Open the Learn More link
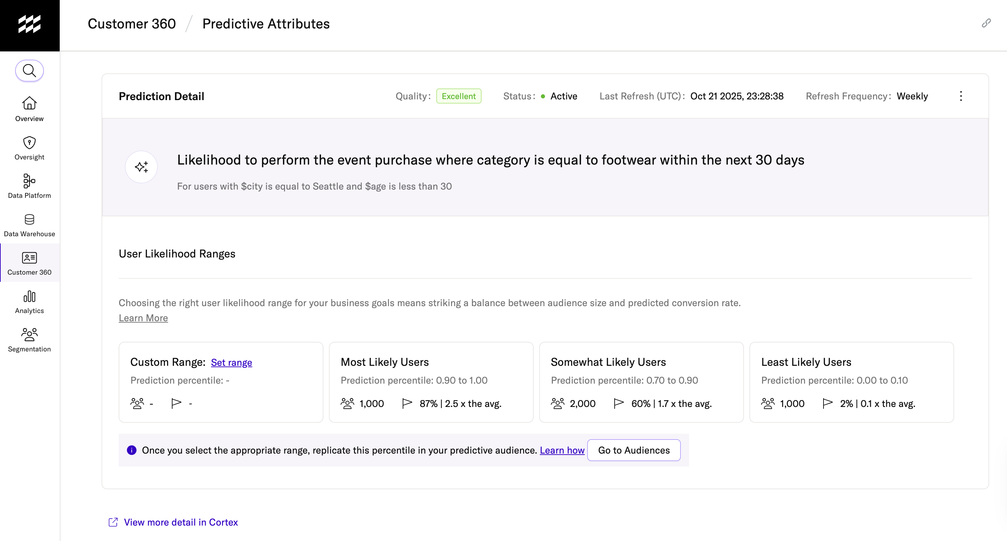Screen dimensions: 1007x541 [143, 318]
